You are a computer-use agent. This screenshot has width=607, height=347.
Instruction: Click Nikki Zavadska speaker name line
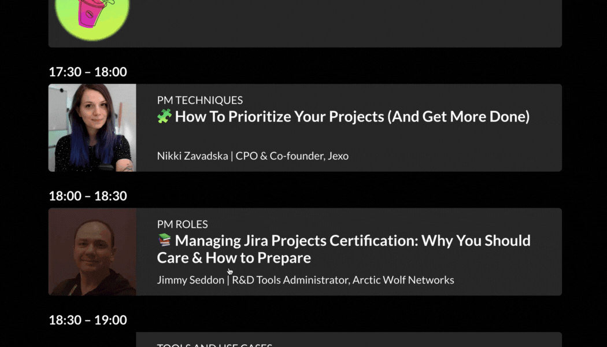coord(253,156)
